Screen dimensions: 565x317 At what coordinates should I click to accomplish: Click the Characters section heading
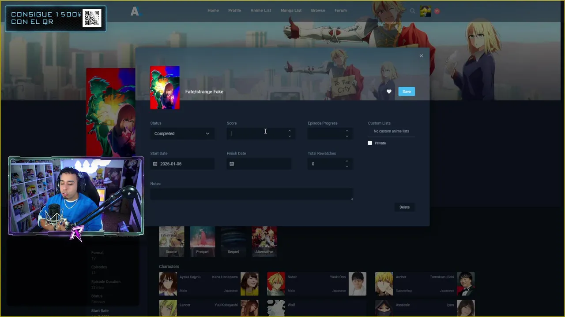169,266
